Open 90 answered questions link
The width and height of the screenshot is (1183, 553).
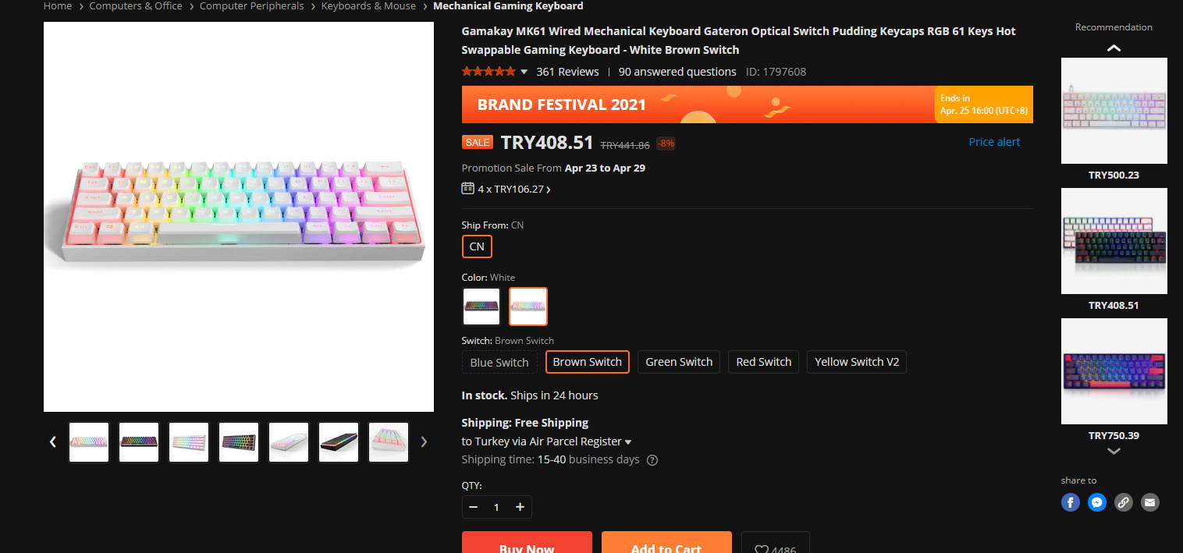[677, 72]
